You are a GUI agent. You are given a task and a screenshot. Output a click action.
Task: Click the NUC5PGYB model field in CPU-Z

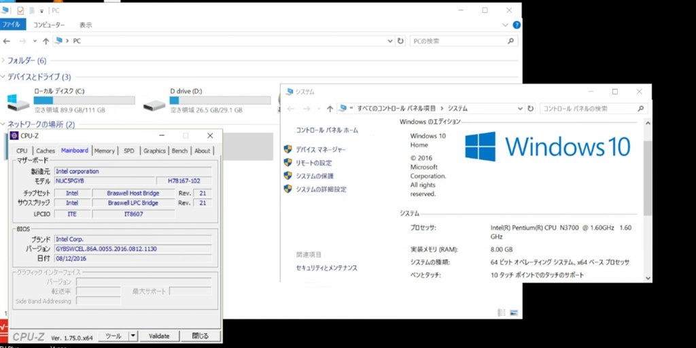(x=104, y=181)
